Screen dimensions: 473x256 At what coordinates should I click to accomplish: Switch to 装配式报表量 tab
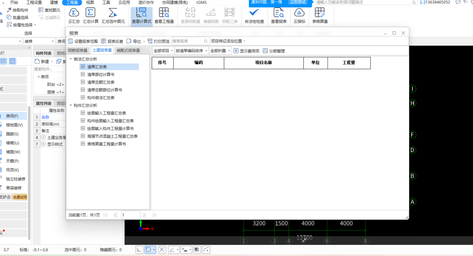pos(128,50)
